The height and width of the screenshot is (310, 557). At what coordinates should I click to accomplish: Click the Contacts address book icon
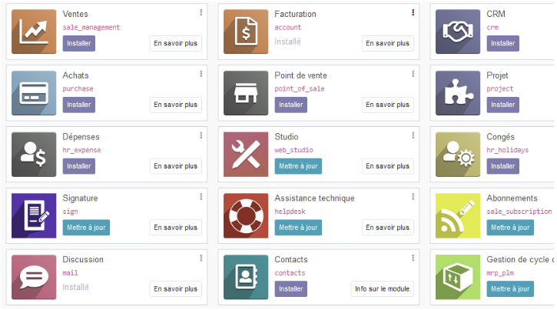pyautogui.click(x=246, y=277)
